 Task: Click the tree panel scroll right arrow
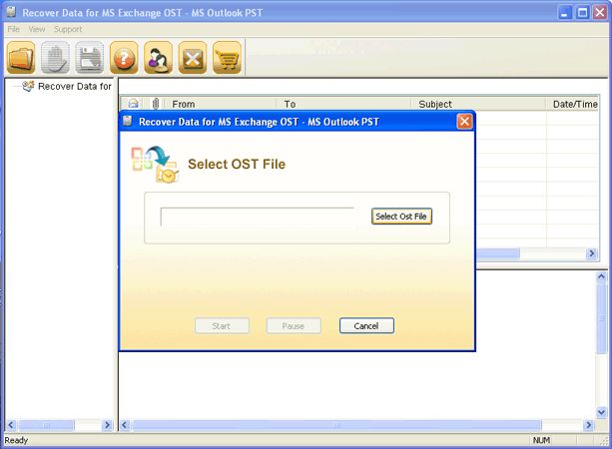coord(107,425)
